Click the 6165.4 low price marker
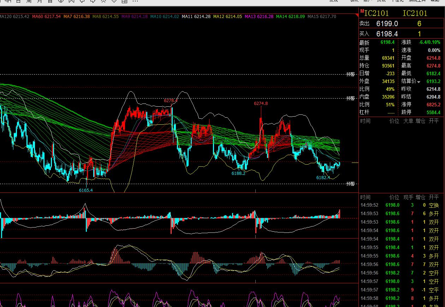This screenshot has width=445, height=307. 86,190
